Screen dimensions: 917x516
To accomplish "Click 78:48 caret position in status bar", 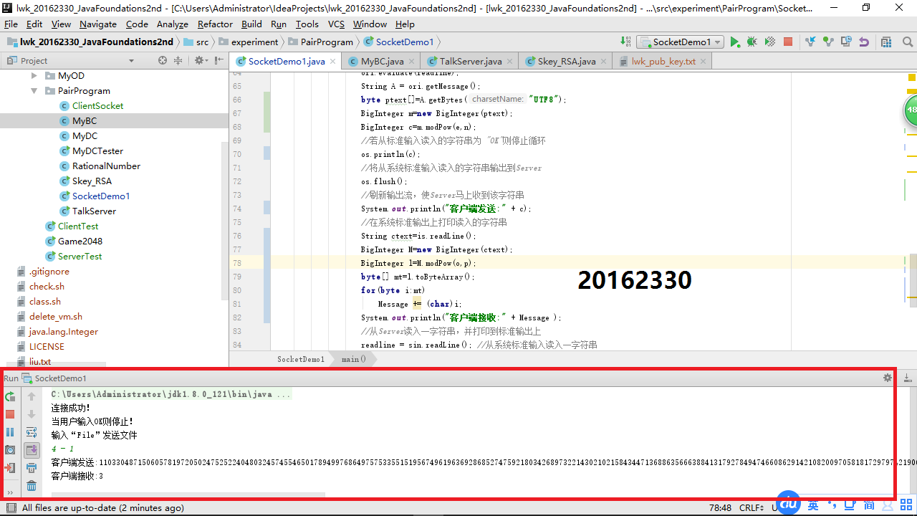I will (x=720, y=507).
